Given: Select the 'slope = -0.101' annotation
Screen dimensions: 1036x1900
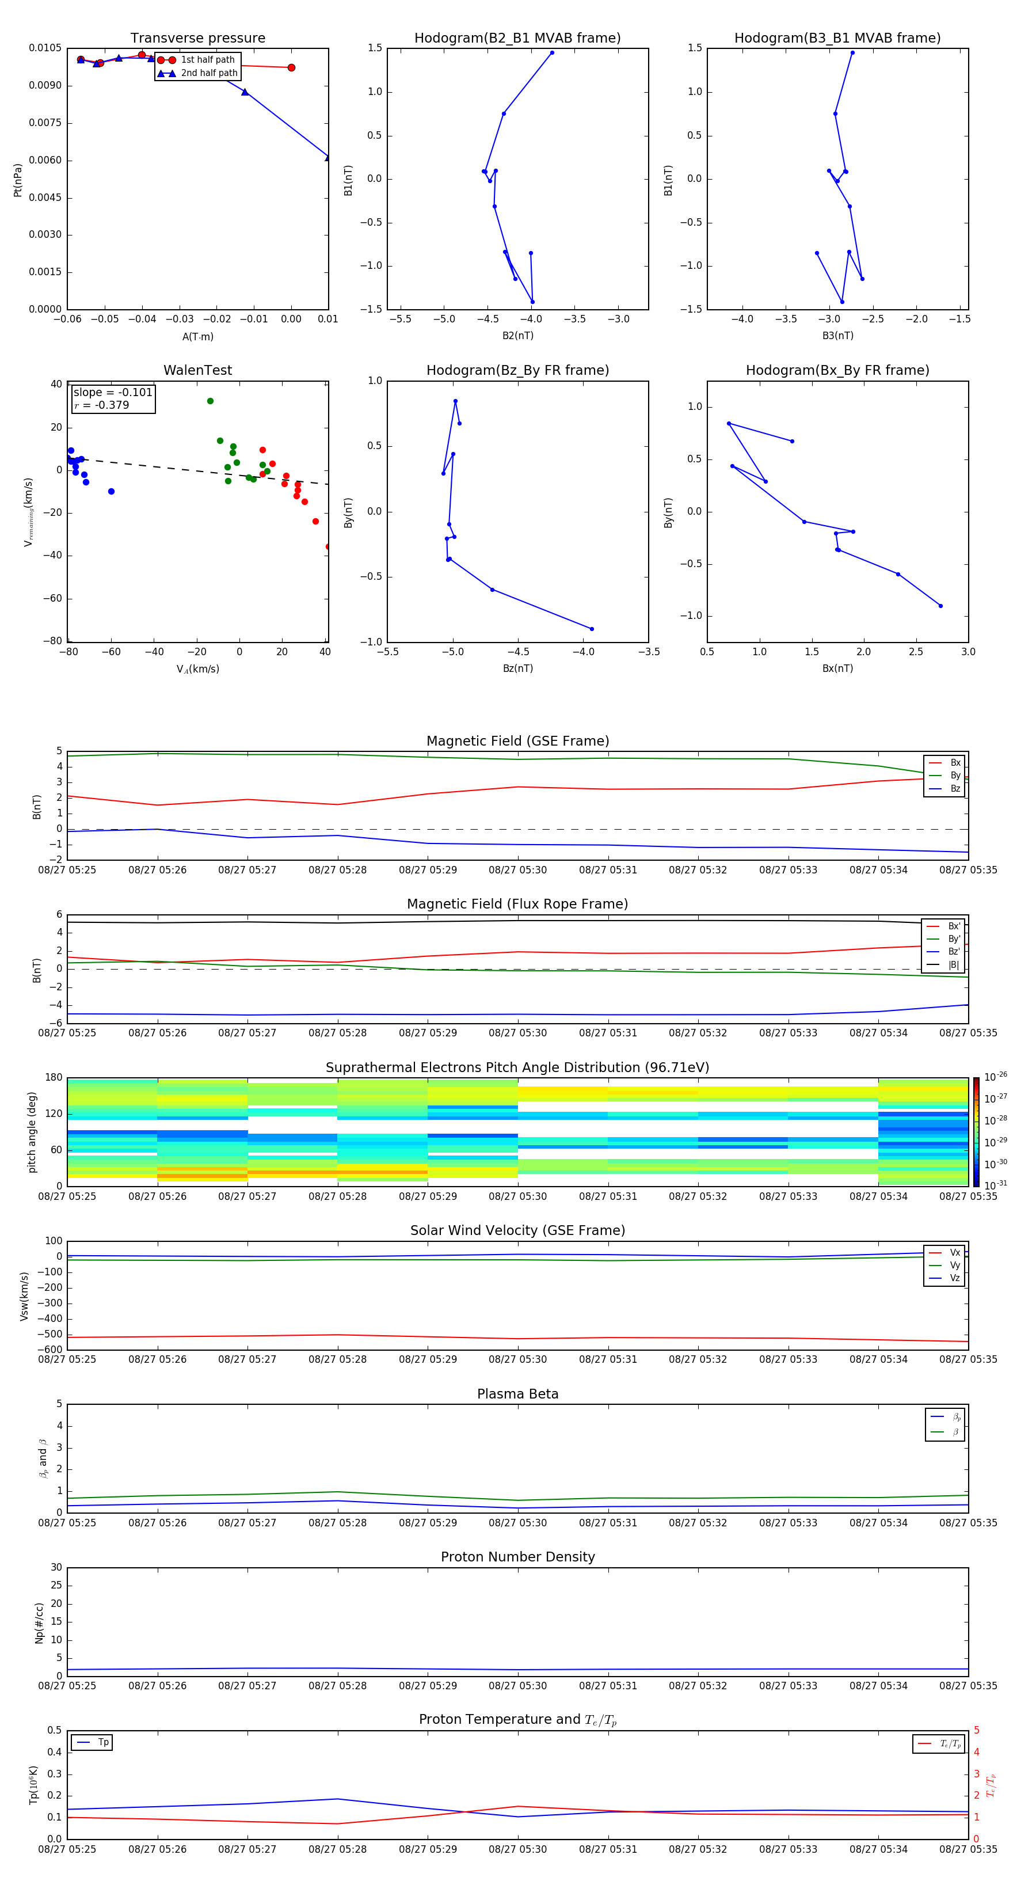Looking at the screenshot, I should (x=113, y=393).
